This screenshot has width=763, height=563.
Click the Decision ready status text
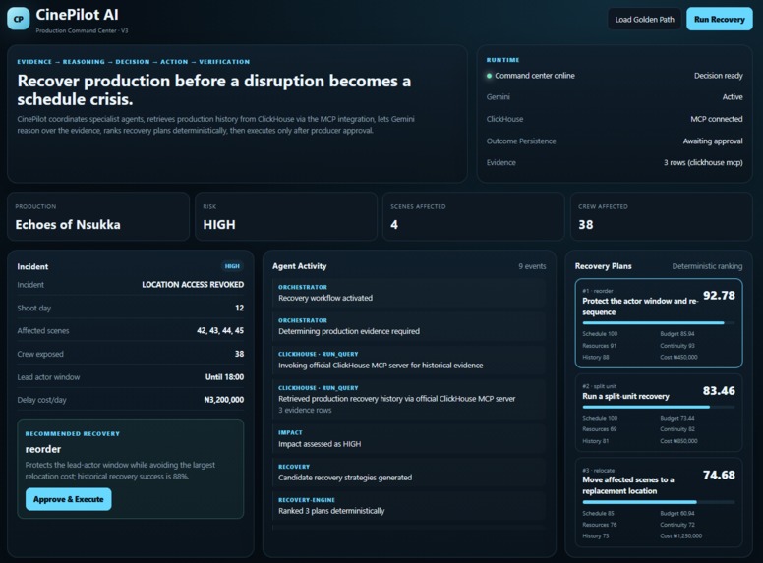click(718, 76)
